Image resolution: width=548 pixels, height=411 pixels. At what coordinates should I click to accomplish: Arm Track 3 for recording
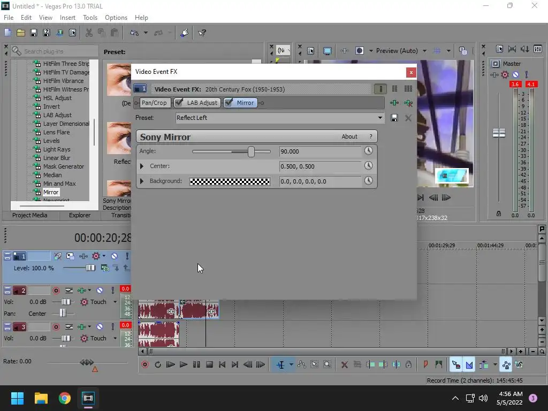click(x=56, y=327)
